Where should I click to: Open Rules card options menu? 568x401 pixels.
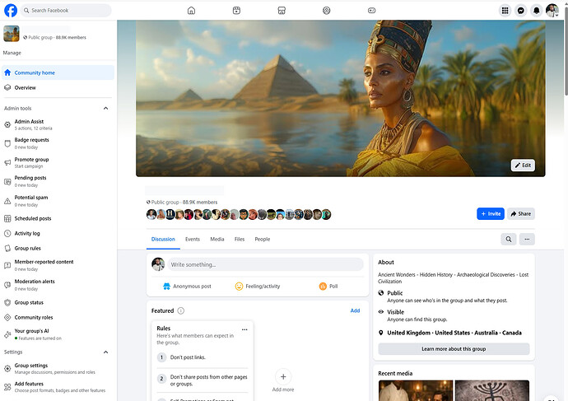click(x=244, y=329)
